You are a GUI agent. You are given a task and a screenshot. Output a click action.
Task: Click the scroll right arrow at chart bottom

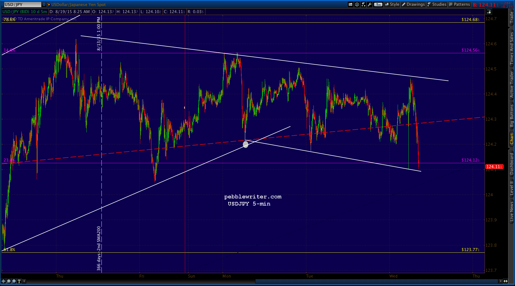tap(501, 281)
